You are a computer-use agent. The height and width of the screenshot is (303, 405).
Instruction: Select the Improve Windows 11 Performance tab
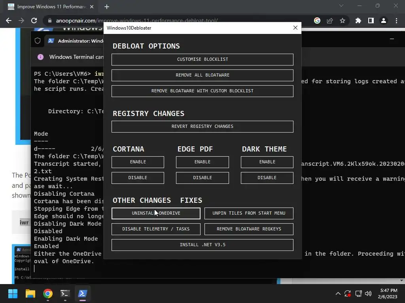pos(51,7)
